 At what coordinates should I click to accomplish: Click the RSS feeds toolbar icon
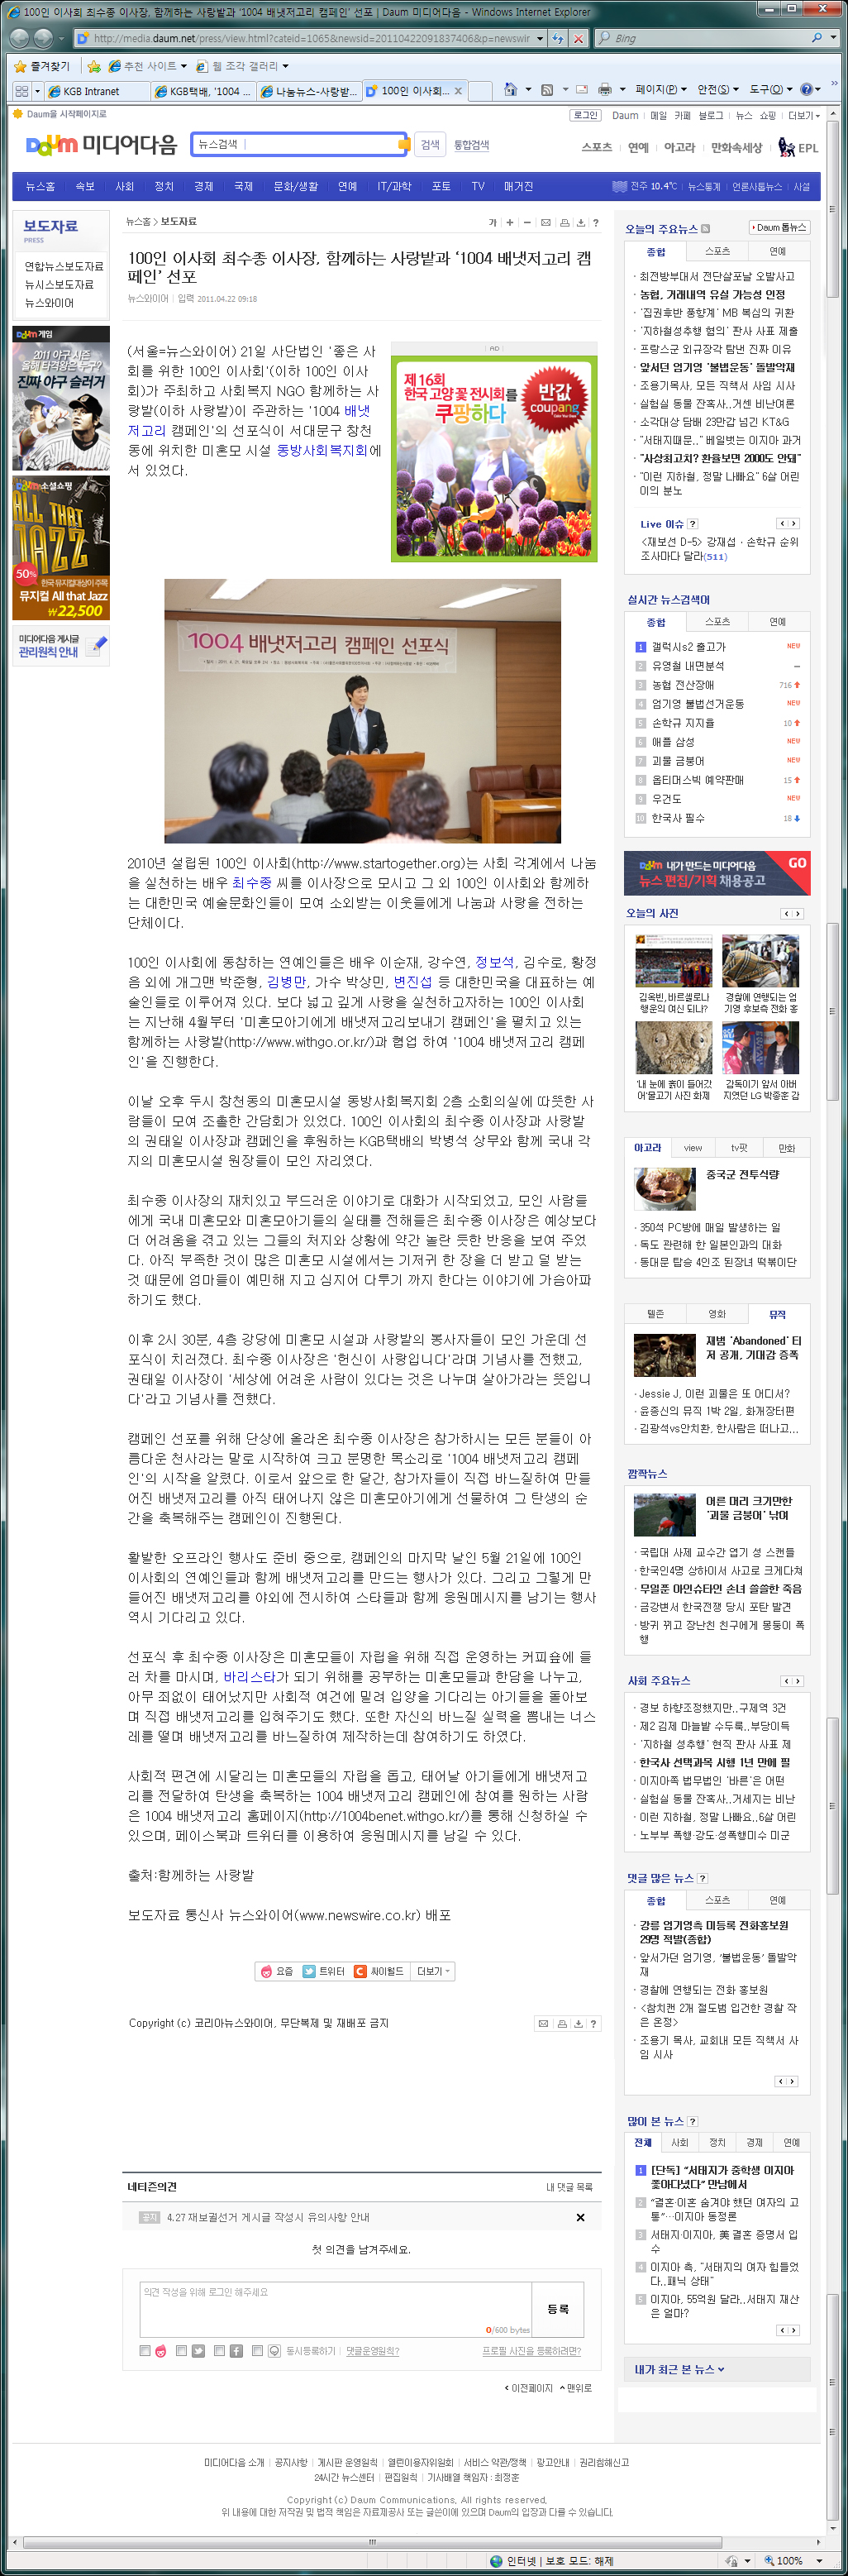point(547,90)
